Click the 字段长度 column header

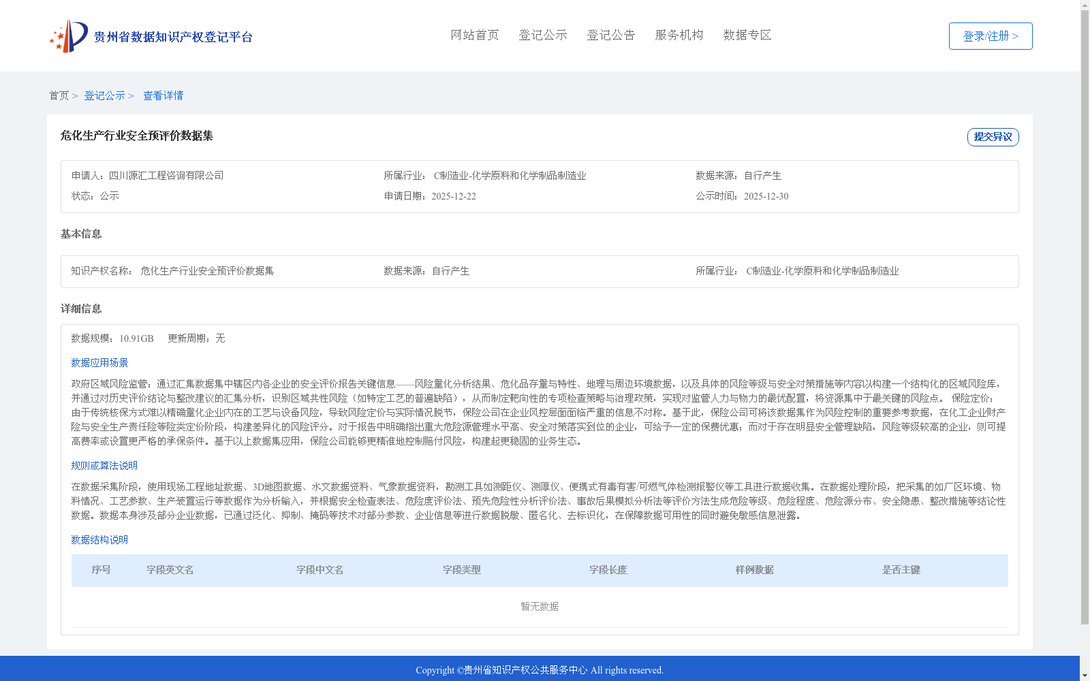click(608, 570)
